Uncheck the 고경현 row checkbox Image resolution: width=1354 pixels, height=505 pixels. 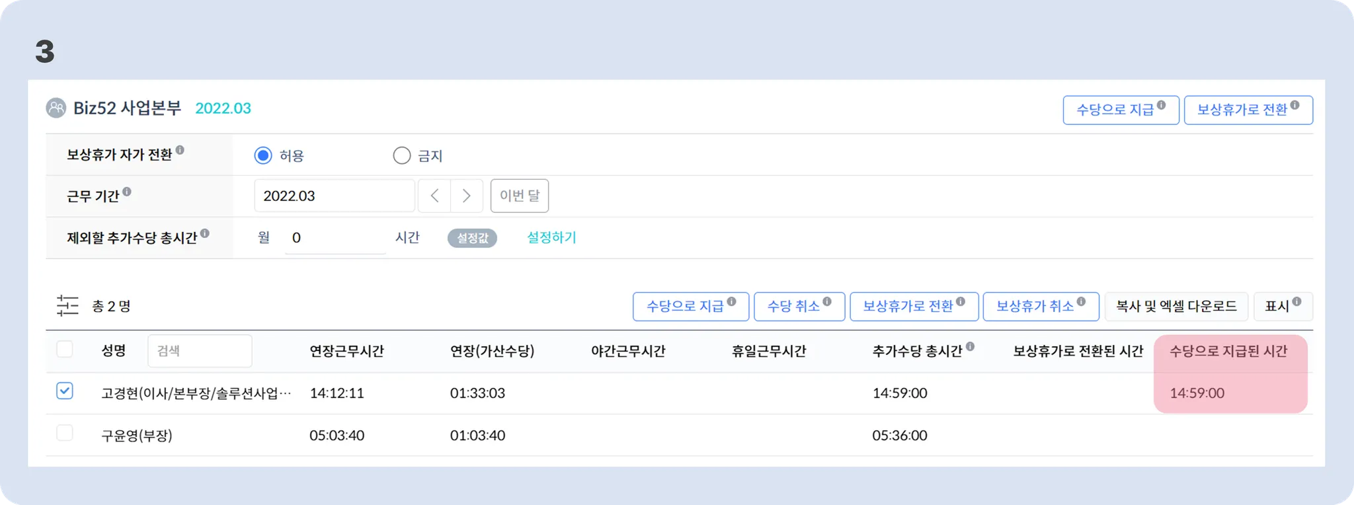[x=65, y=391]
